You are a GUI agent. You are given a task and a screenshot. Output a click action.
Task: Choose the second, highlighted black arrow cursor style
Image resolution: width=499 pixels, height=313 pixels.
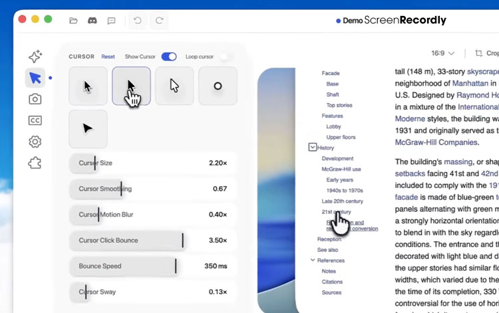132,86
